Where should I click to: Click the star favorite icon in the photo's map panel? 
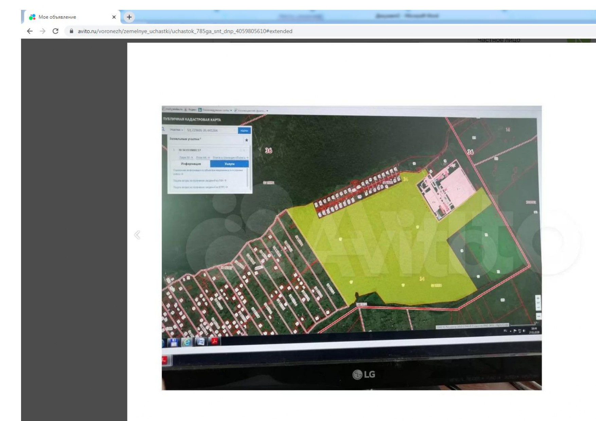point(247,140)
